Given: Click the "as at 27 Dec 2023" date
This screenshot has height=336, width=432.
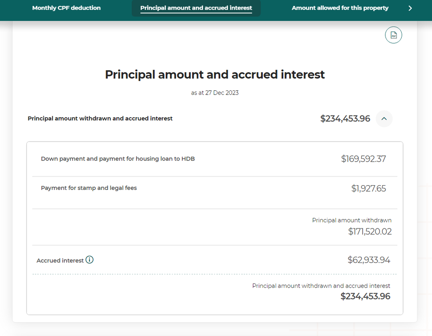Looking at the screenshot, I should pos(215,93).
